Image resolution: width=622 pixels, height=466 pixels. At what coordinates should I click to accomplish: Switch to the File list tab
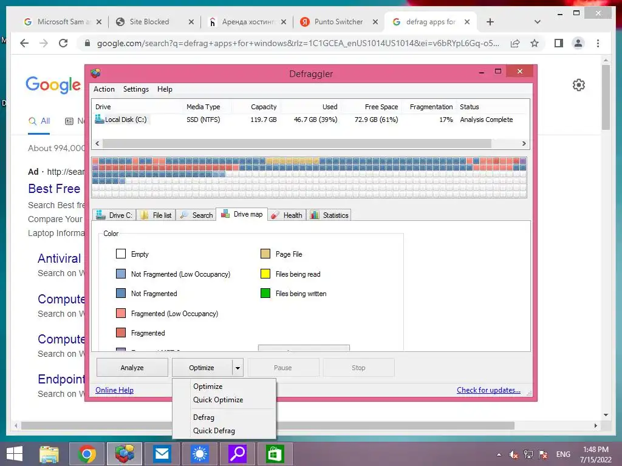click(156, 215)
